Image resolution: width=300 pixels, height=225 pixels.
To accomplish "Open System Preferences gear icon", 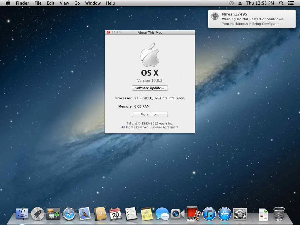I will [x=240, y=214].
